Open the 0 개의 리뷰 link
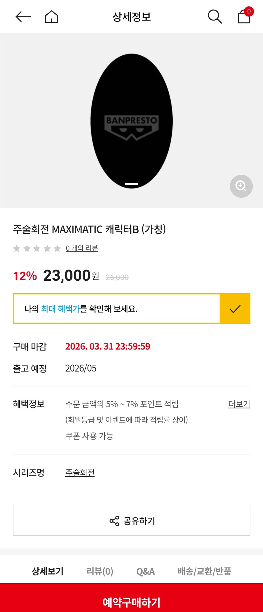 [82, 248]
